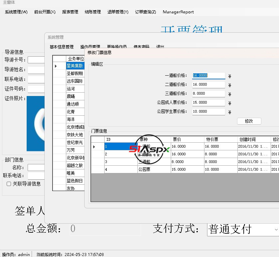Select the 海洋 row
Screen dimensions: 279x257
[x=75, y=120]
